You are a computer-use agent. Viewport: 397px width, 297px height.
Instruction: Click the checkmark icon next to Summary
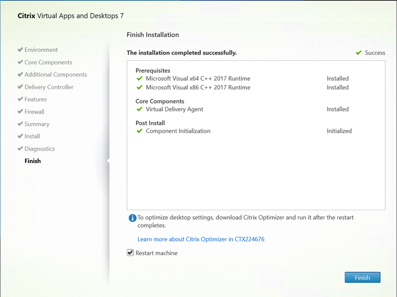tap(20, 124)
